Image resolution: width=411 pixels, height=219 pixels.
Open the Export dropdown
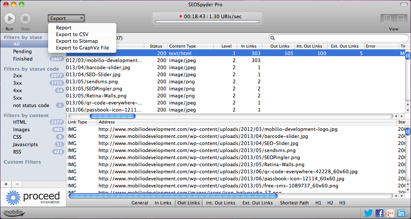(x=66, y=18)
